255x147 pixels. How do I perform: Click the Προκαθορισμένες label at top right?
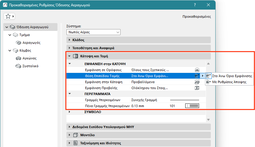click(x=197, y=16)
